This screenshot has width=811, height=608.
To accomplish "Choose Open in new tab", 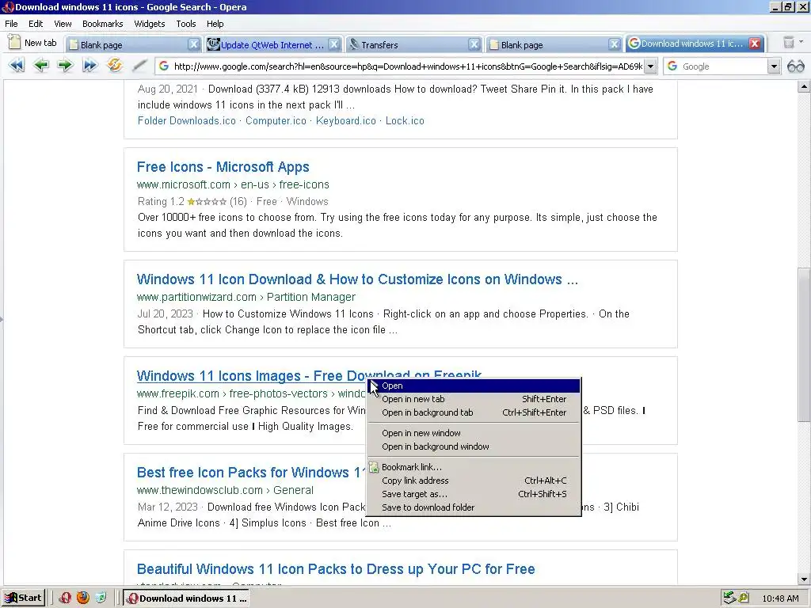I will click(x=474, y=399).
